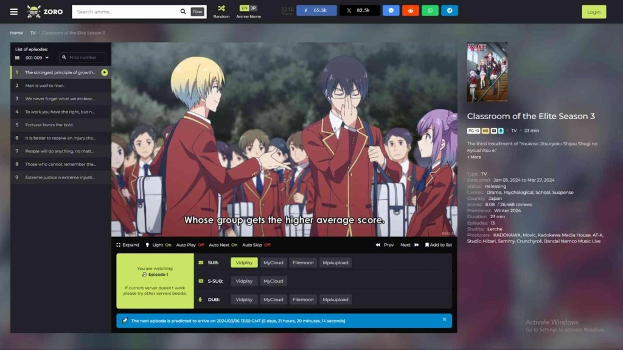Click the Login button
The image size is (623, 350).
click(x=594, y=12)
